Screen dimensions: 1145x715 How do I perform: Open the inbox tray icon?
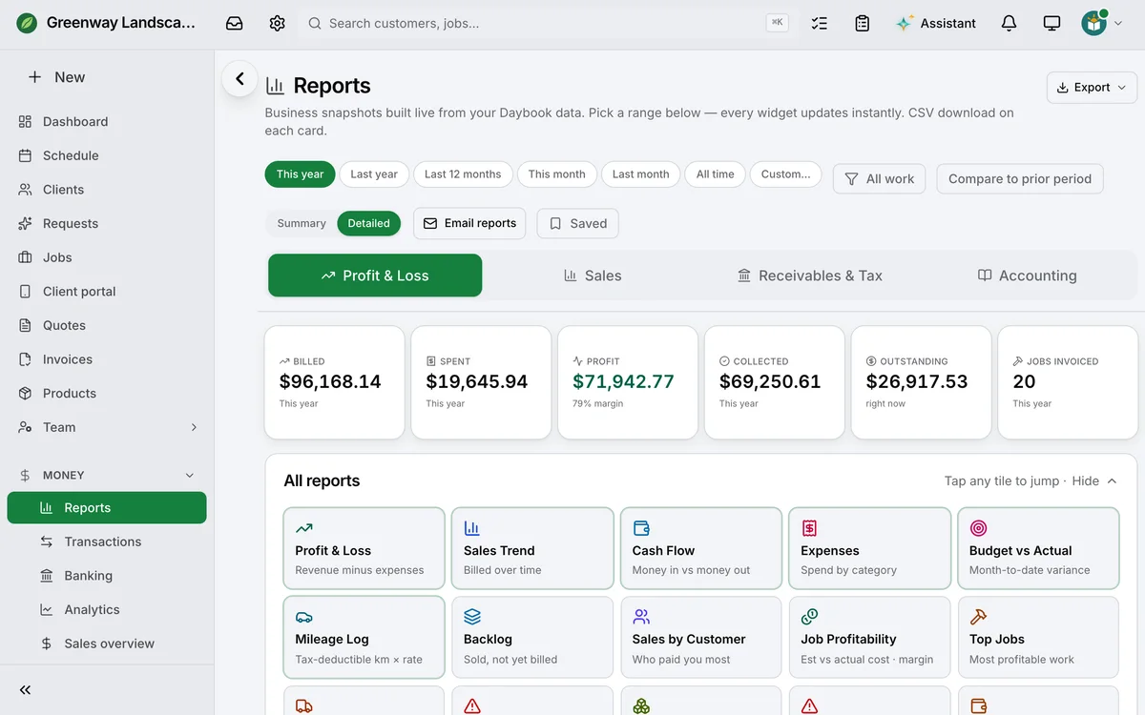(x=235, y=23)
